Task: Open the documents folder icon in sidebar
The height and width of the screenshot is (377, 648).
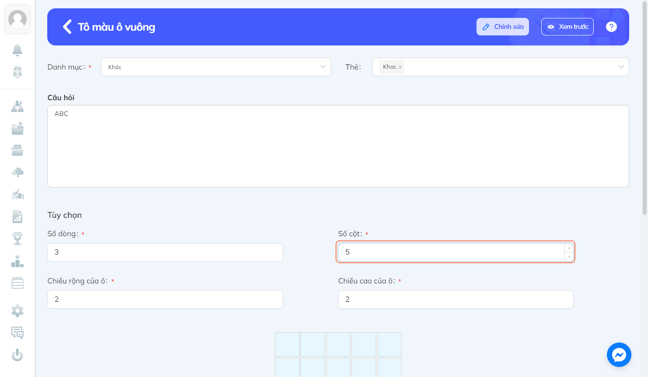Action: (x=18, y=150)
